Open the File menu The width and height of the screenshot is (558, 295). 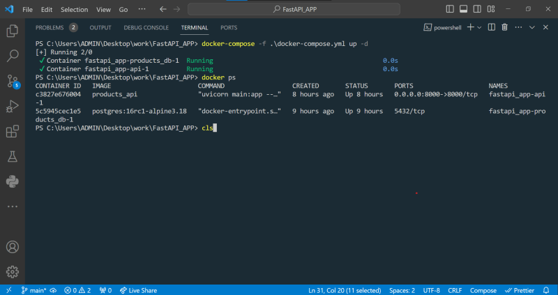tap(27, 10)
